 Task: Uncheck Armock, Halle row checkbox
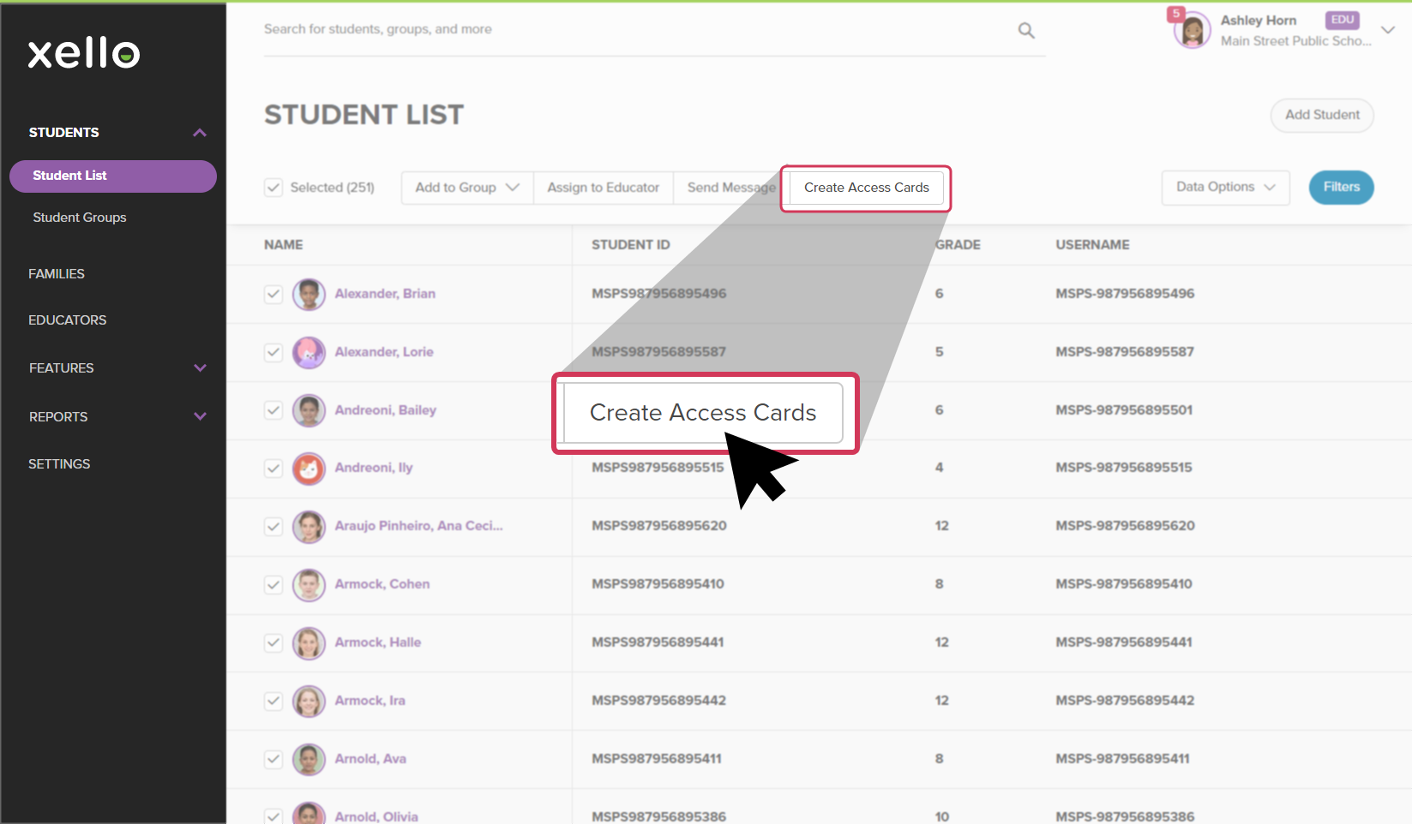(x=273, y=643)
